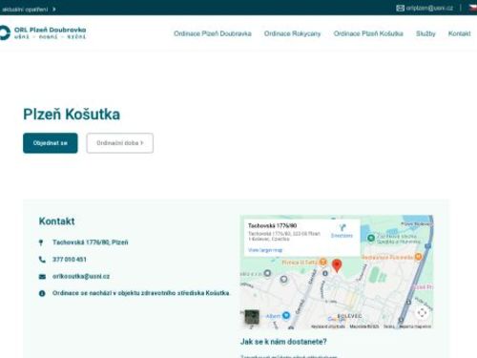
Task: Click the info icon beside Ordinace note
Action: coord(42,293)
